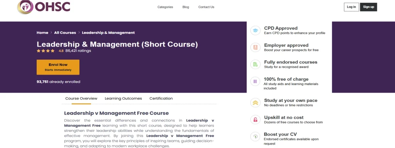Click the Upskill at no cost heading
Screen dimensions: 395x148
pos(284,118)
